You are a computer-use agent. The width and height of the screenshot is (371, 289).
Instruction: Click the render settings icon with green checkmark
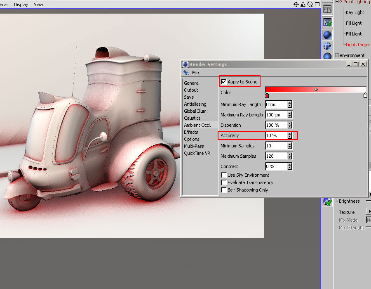pos(327,21)
